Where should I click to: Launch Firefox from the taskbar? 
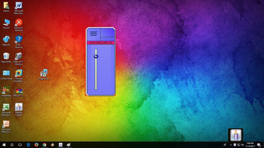pyautogui.click(x=36, y=145)
